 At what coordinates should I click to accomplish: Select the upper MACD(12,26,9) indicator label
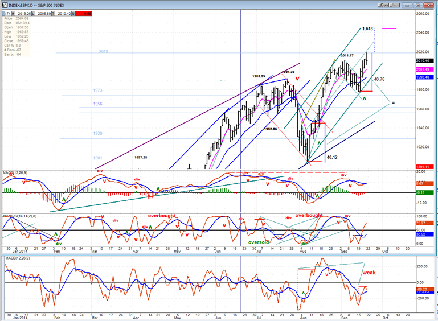[x=15, y=173]
